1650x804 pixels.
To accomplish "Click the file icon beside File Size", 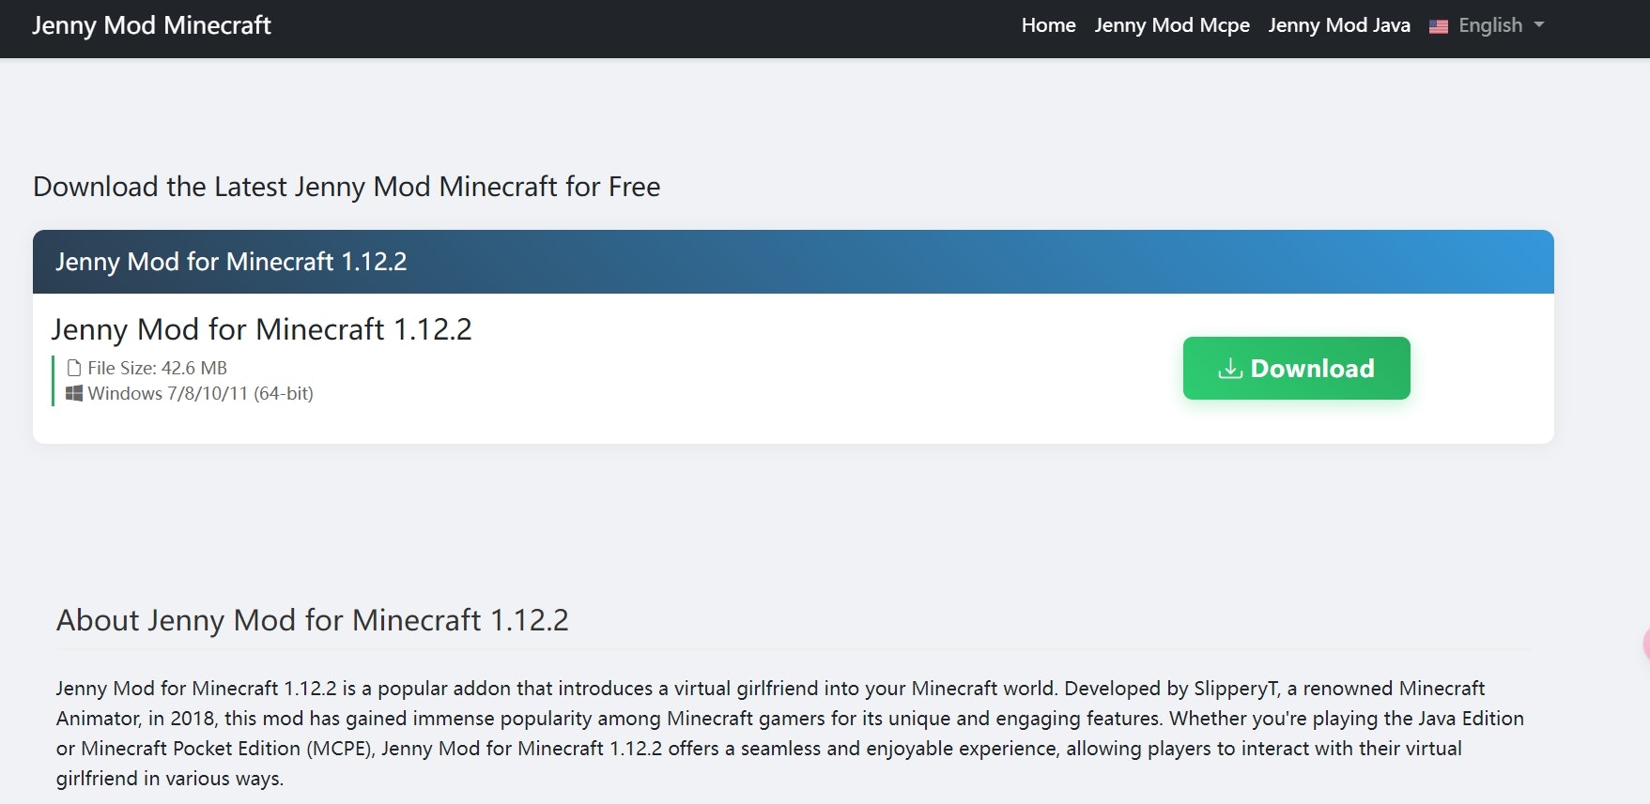I will (x=74, y=368).
